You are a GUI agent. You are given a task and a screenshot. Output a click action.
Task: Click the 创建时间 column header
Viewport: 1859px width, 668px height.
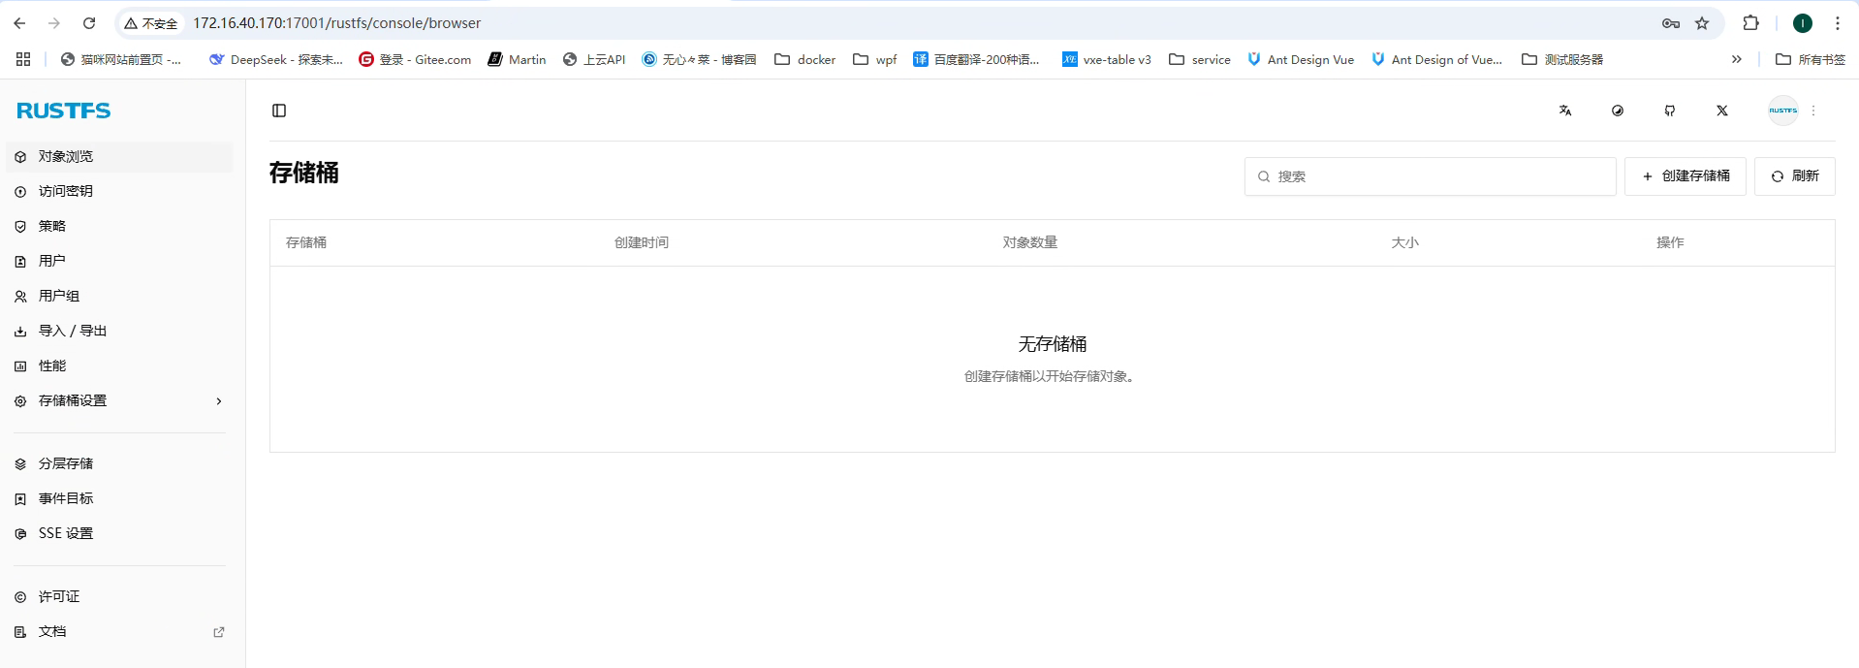642,242
